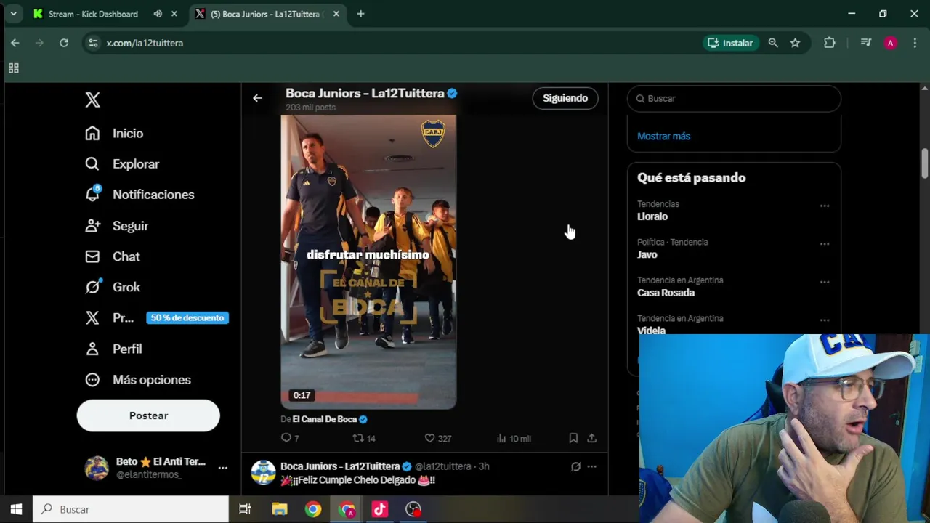930x523 pixels.
Task: Open Lloralo trend
Action: [x=652, y=216]
